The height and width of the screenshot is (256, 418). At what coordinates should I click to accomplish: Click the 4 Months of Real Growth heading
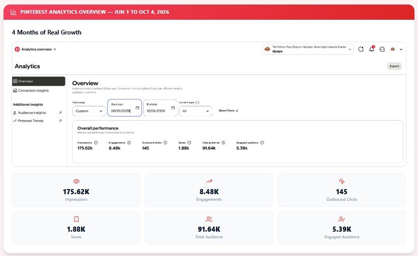(47, 32)
